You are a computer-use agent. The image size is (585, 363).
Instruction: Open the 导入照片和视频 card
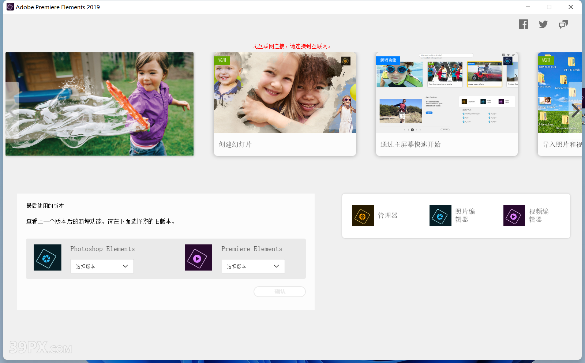pos(560,104)
